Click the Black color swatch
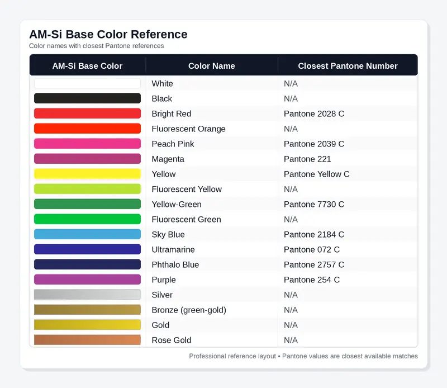Screen dimensions: 447x388 point(87,98)
